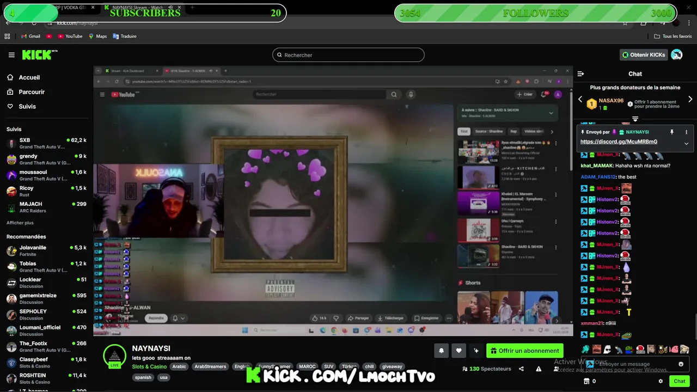Viewport: 697px width, 392px height.
Task: Select the ArabStreamers tag
Action: point(210,366)
